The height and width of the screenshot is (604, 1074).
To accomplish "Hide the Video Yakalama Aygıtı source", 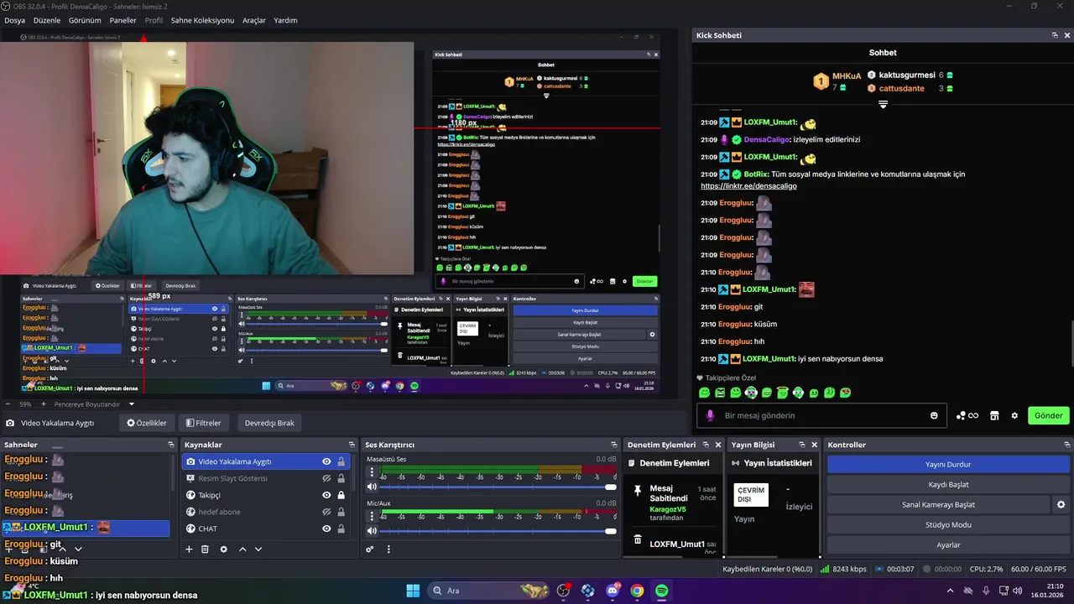I will [326, 461].
